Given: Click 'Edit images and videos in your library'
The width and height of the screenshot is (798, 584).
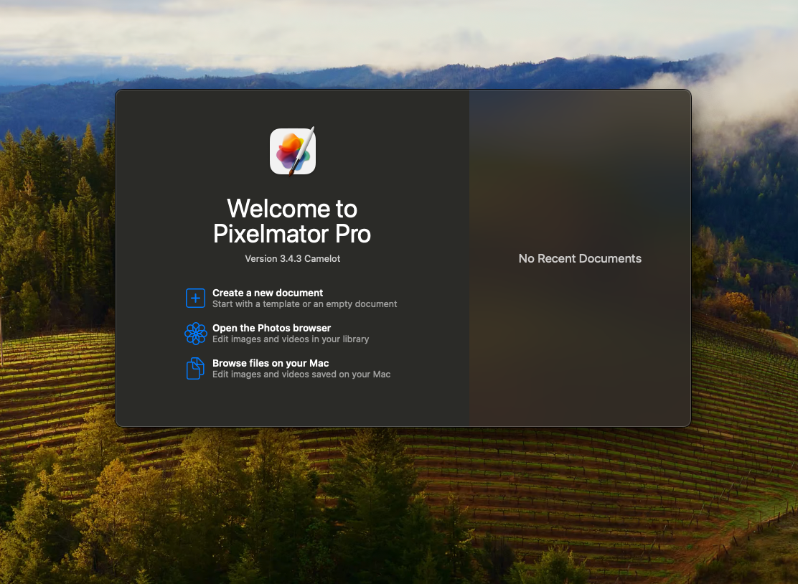Looking at the screenshot, I should tap(291, 339).
